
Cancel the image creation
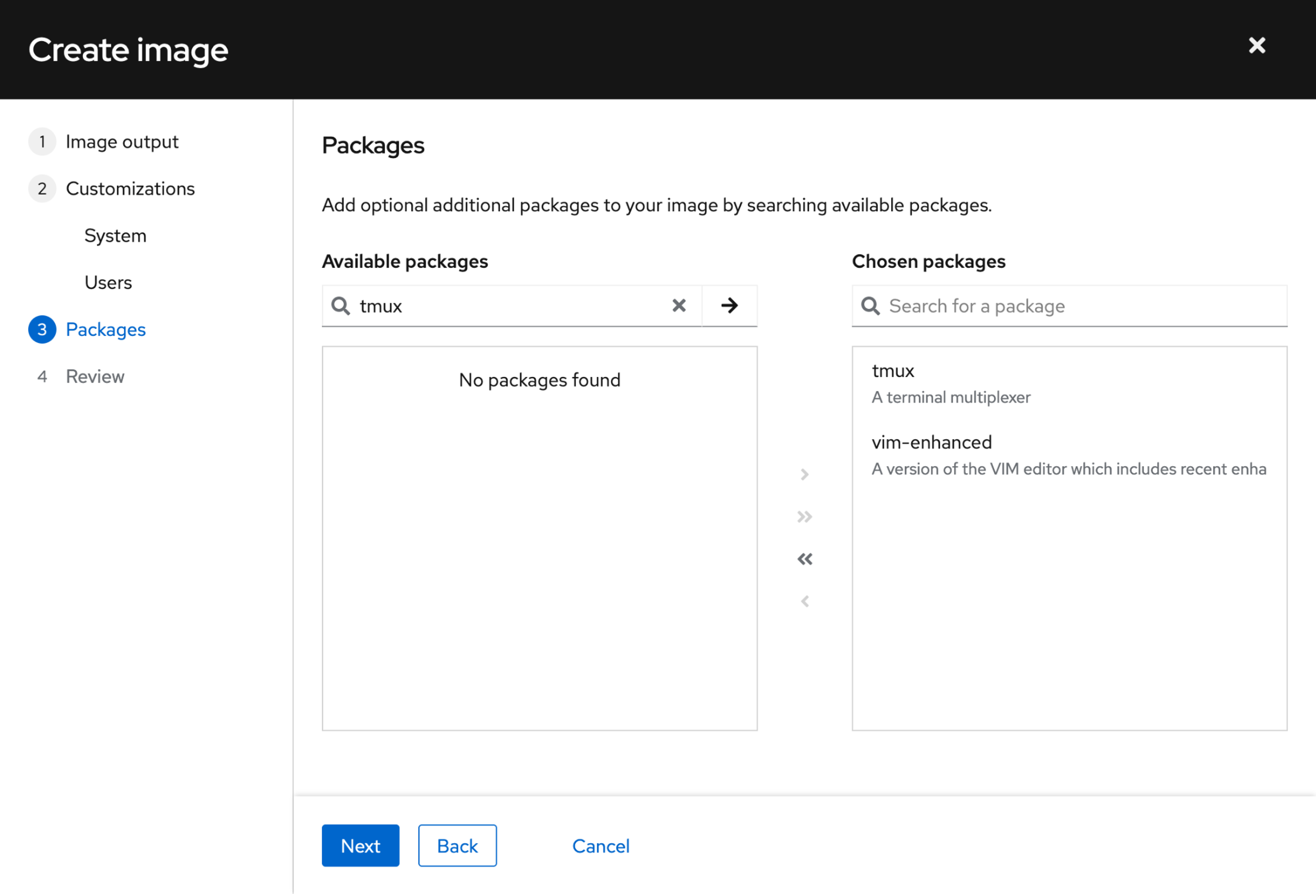coord(601,845)
